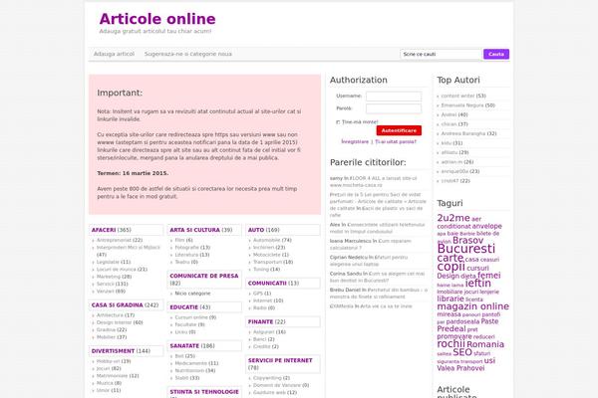Screen dimensions: 598x398
Task: Open the Antreprenoriat subcategory
Action: click(114, 241)
